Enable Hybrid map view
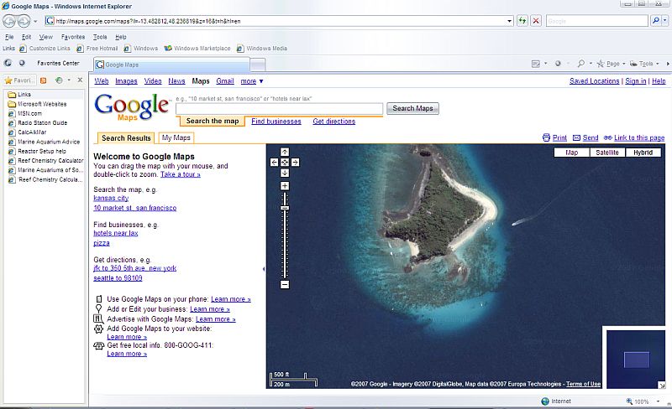This screenshot has width=672, height=409. pyautogui.click(x=643, y=153)
